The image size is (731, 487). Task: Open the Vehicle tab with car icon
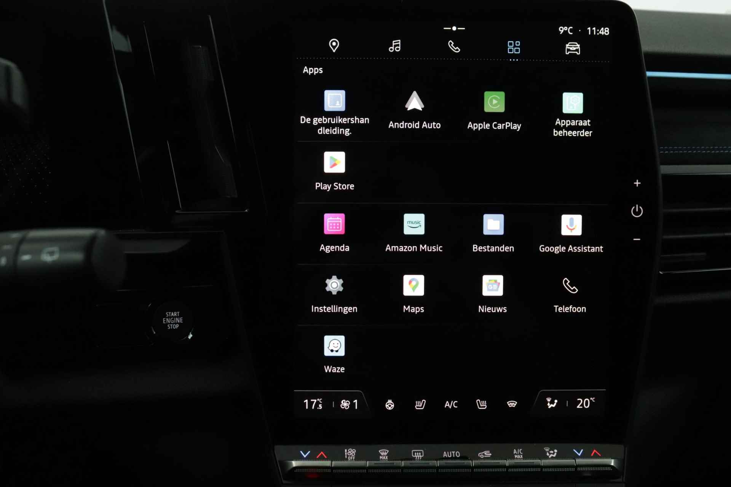(573, 48)
